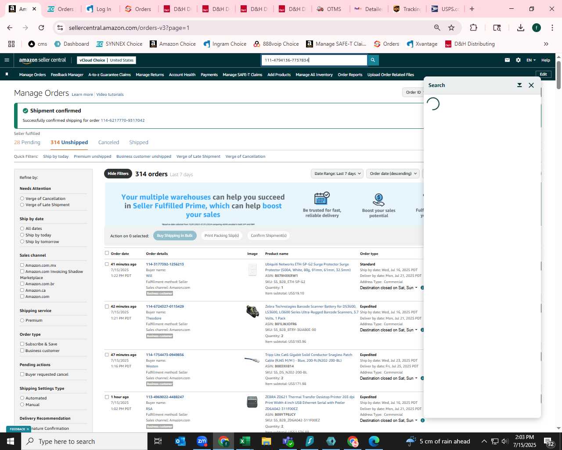Click the Premium unshipped quick filter
The image size is (562, 450).
[x=93, y=156]
